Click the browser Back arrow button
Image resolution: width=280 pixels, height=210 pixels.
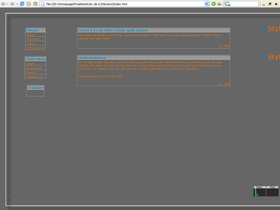(3, 4)
